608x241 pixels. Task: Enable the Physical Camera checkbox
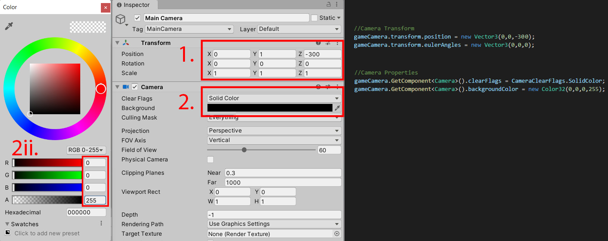point(210,160)
